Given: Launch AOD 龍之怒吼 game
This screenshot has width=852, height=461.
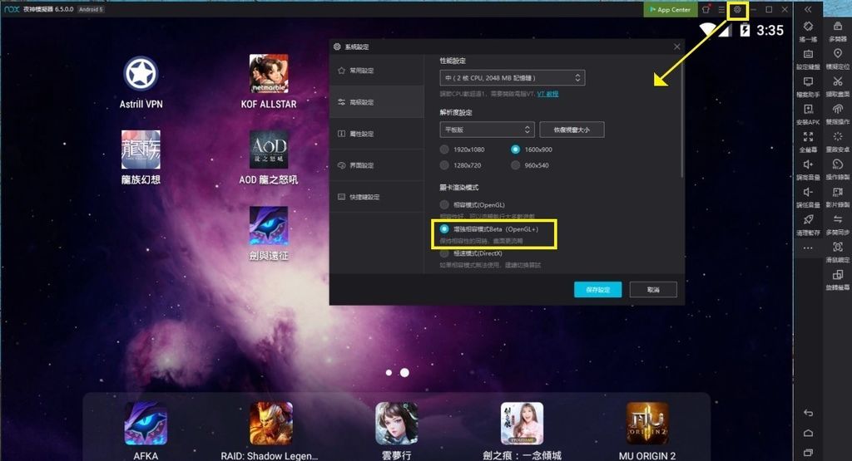Looking at the screenshot, I should pyautogui.click(x=269, y=150).
